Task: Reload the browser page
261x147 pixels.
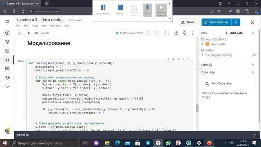Action: [23, 11]
